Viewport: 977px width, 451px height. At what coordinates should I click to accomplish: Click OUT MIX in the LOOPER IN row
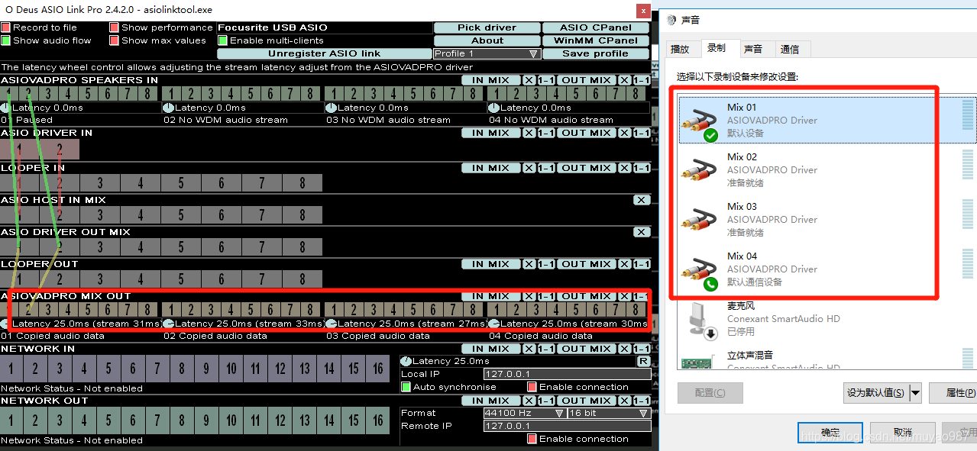(x=586, y=168)
